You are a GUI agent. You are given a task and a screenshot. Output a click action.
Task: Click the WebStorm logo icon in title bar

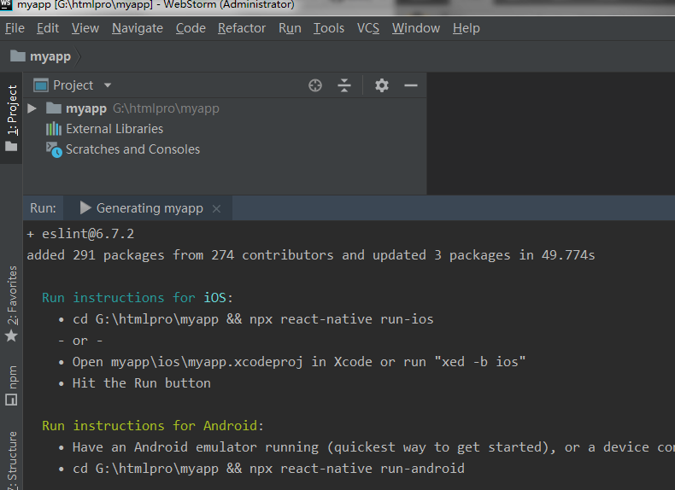(x=6, y=4)
